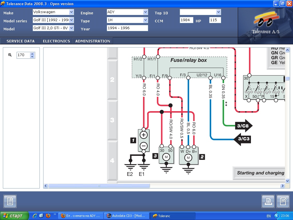
Task: Launch Firefox from the quick launch bar
Action: tap(48, 216)
